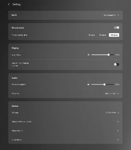Click the ringtone volume speaker icon
Viewport: 131px width, 150px height.
pyautogui.click(x=89, y=84)
